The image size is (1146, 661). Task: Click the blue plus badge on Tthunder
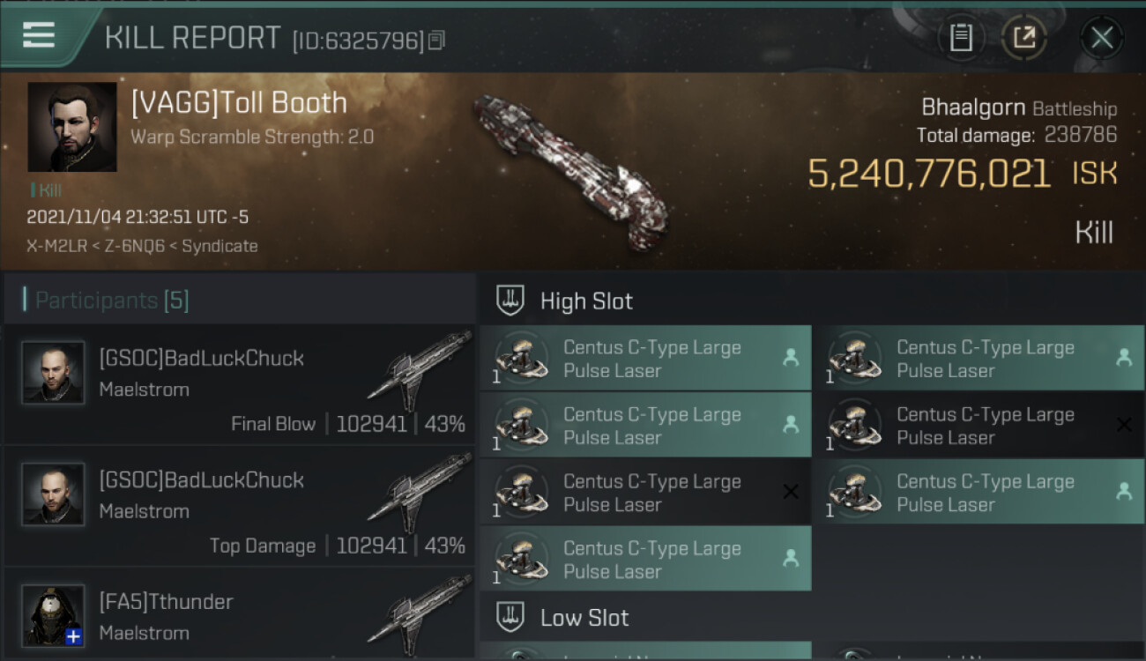pyautogui.click(x=74, y=636)
